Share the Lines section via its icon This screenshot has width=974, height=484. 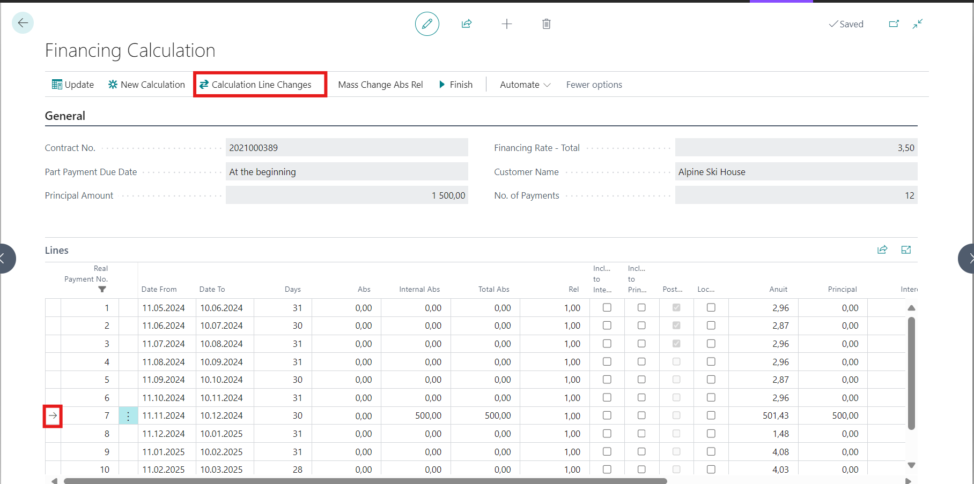click(882, 250)
